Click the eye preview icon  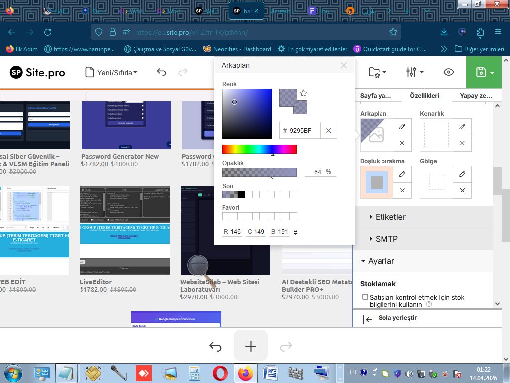point(448,72)
